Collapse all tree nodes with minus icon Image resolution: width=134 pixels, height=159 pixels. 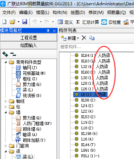(x=13, y=54)
